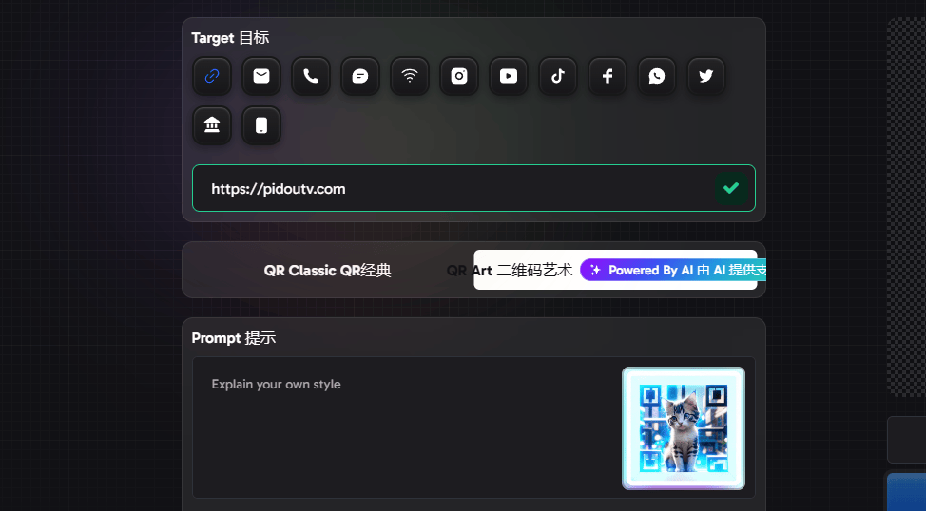This screenshot has width=926, height=511.
Task: Switch to the QR Classic tab
Action: click(x=328, y=271)
